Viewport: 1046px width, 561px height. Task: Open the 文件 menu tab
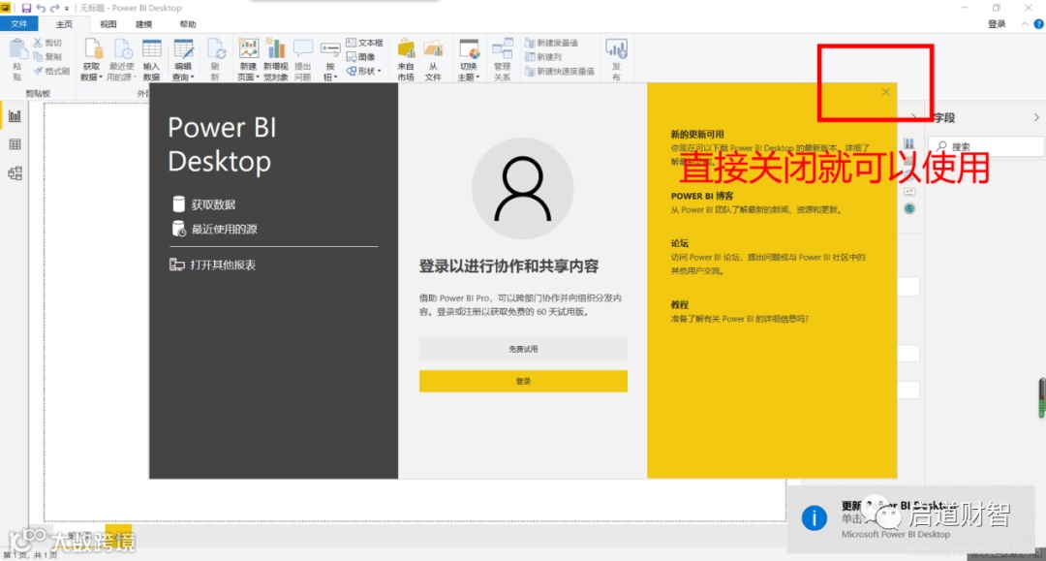18,24
